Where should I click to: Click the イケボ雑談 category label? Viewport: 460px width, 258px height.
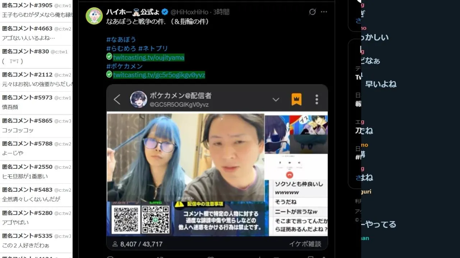point(305,244)
